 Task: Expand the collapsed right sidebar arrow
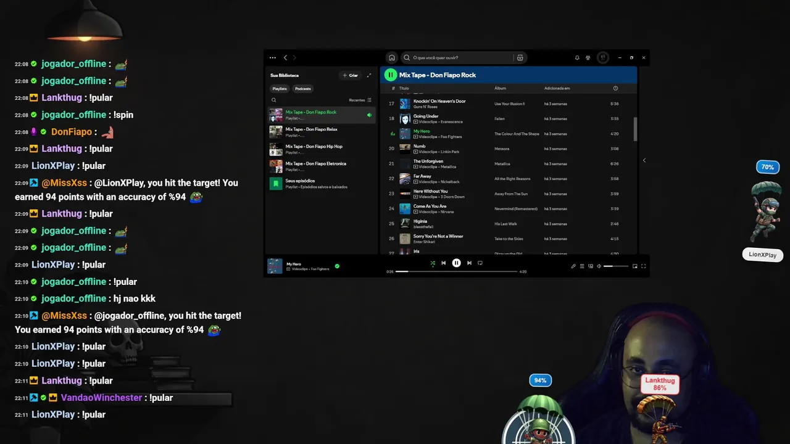point(644,160)
